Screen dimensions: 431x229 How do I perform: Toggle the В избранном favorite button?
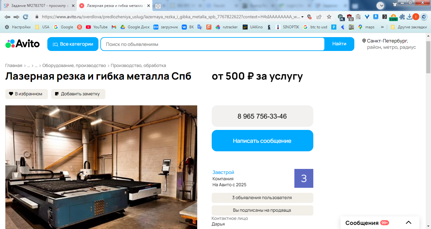(27, 94)
